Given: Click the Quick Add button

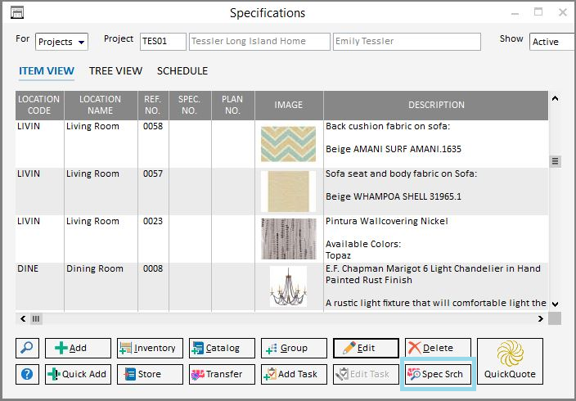Looking at the screenshot, I should click(x=78, y=374).
